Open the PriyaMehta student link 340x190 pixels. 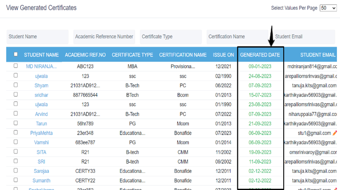(x=41, y=133)
